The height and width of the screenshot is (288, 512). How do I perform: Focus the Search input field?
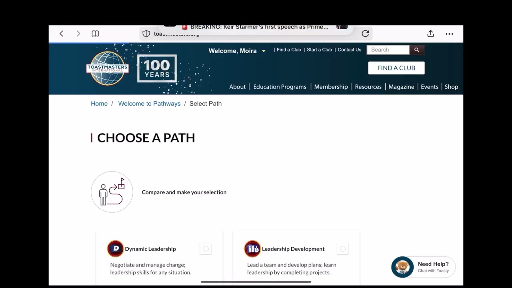(388, 50)
